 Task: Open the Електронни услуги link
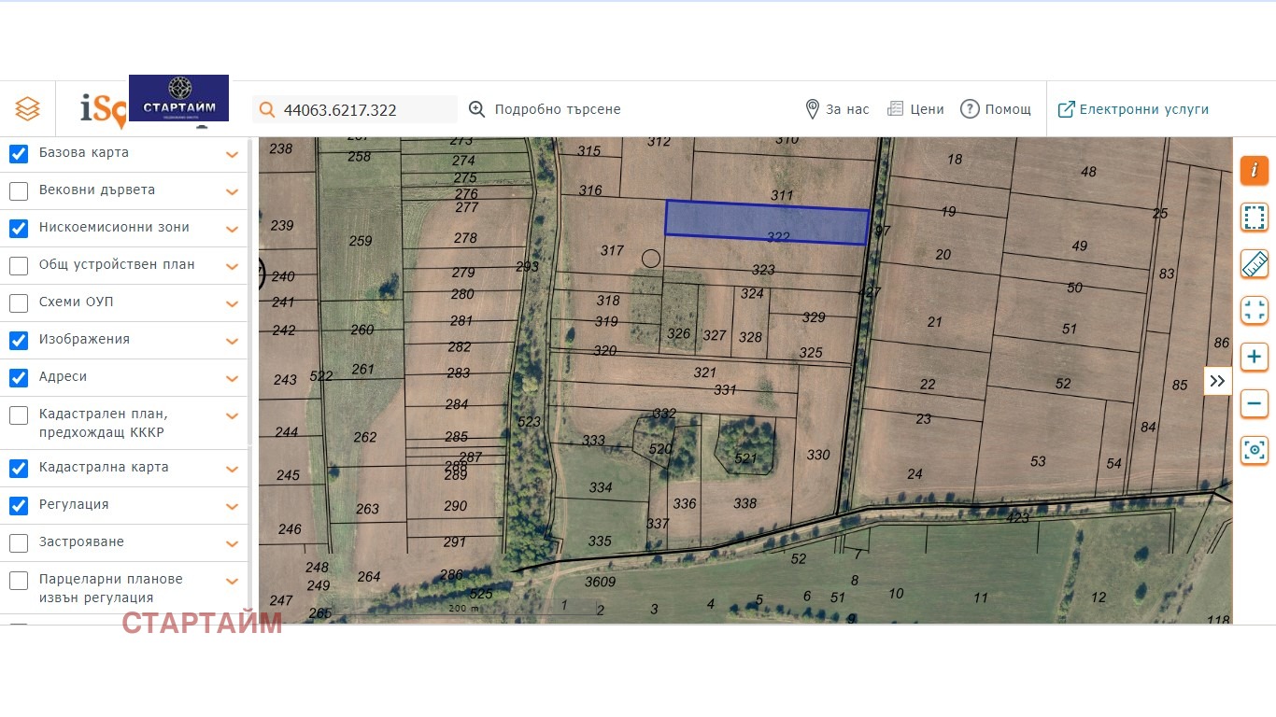1133,109
